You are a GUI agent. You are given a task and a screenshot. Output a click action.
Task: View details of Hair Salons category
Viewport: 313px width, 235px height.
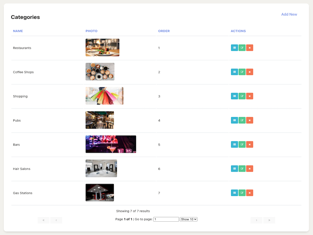pyautogui.click(x=234, y=169)
